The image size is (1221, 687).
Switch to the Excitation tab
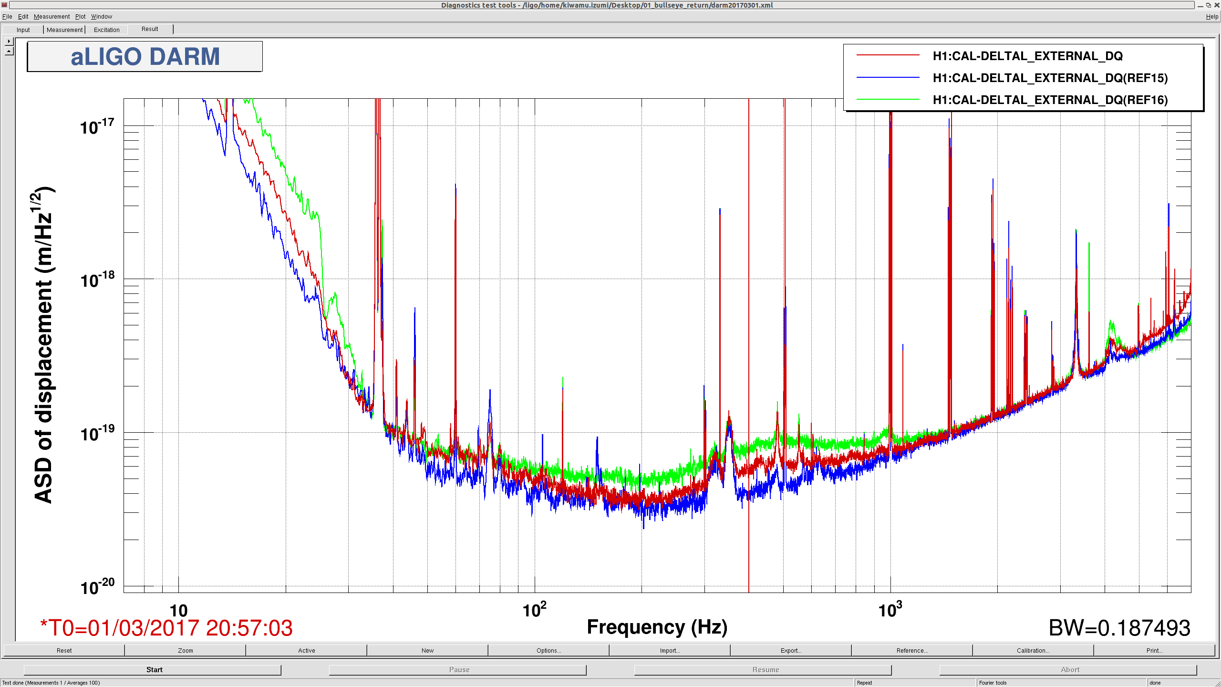point(106,30)
